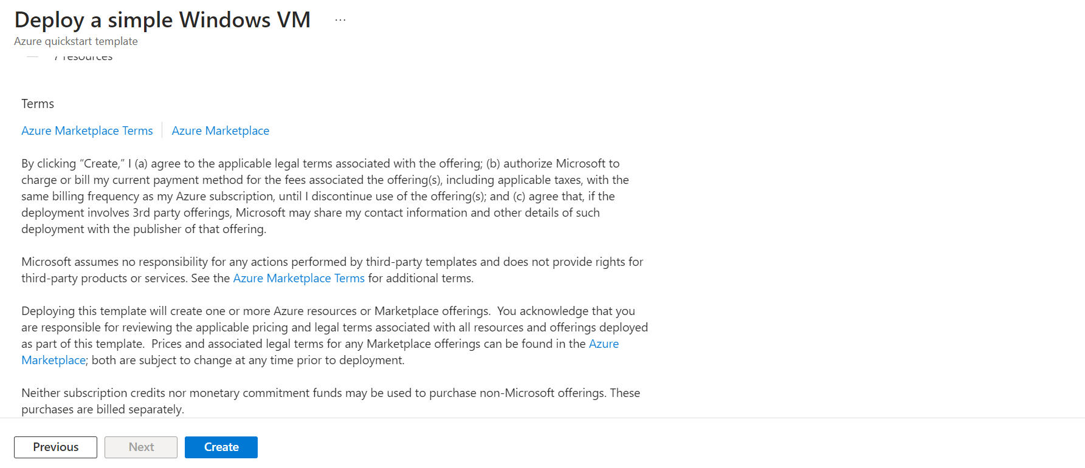Screen dimensions: 1085x468
Task: Click the "Deploy a simple Windows VM" title
Action: coord(162,20)
